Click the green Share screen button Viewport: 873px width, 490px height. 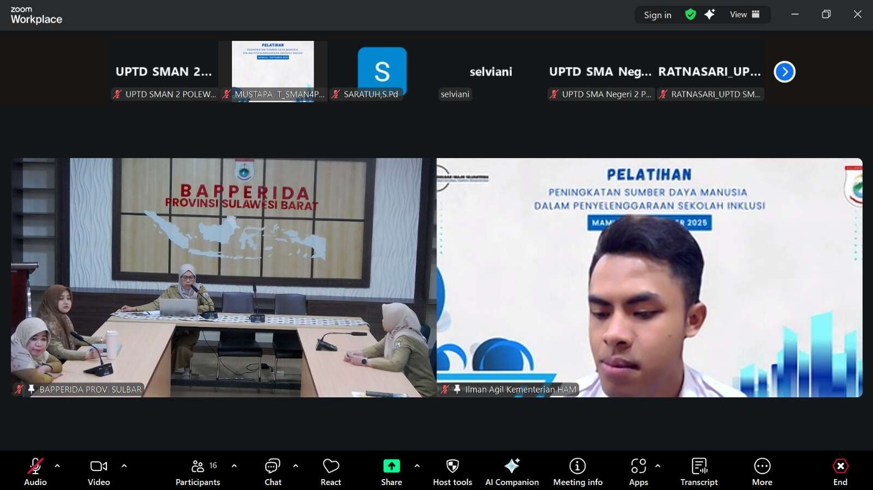(x=391, y=471)
